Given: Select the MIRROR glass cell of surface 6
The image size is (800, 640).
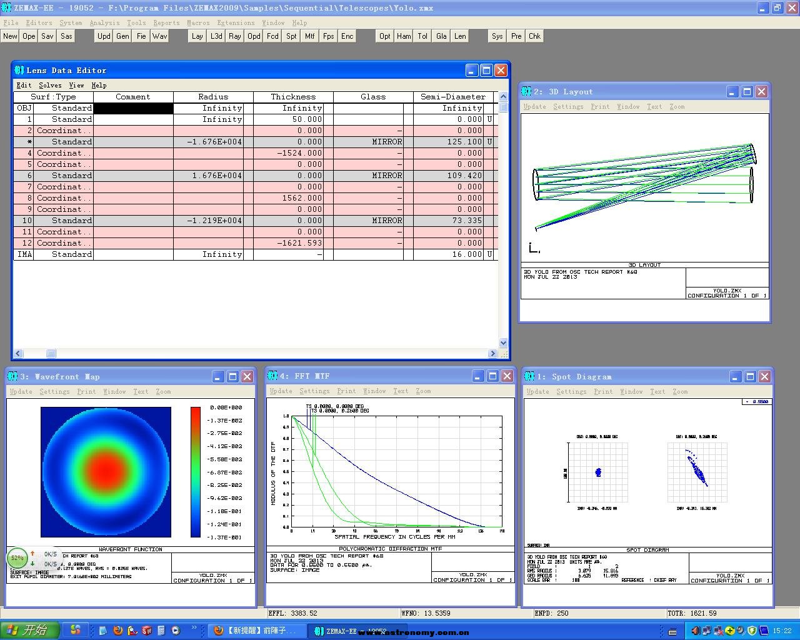Looking at the screenshot, I should point(368,176).
